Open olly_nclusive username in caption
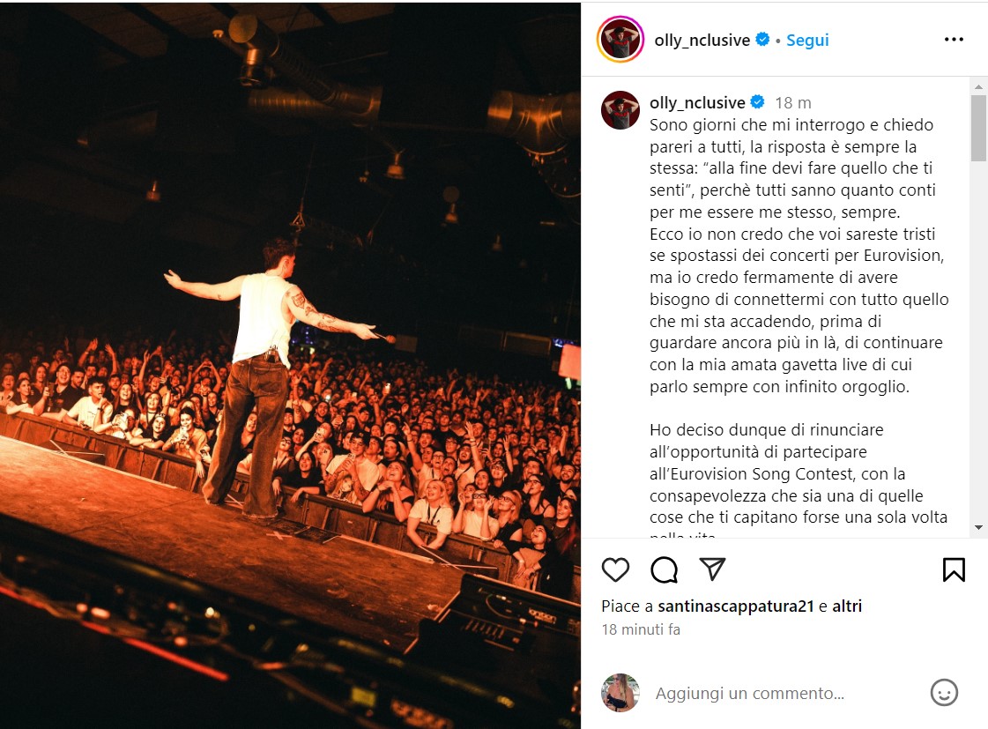Image resolution: width=988 pixels, height=729 pixels. click(x=697, y=103)
